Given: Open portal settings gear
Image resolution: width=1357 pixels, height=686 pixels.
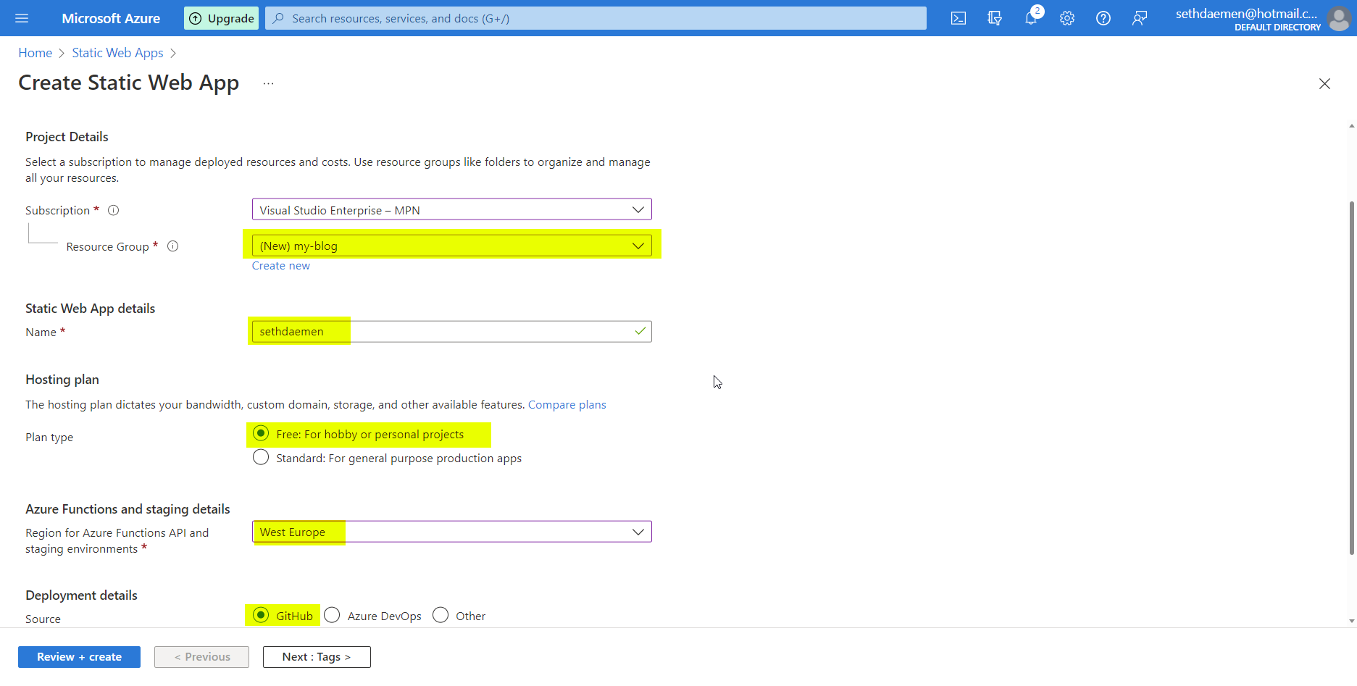Looking at the screenshot, I should pos(1067,18).
